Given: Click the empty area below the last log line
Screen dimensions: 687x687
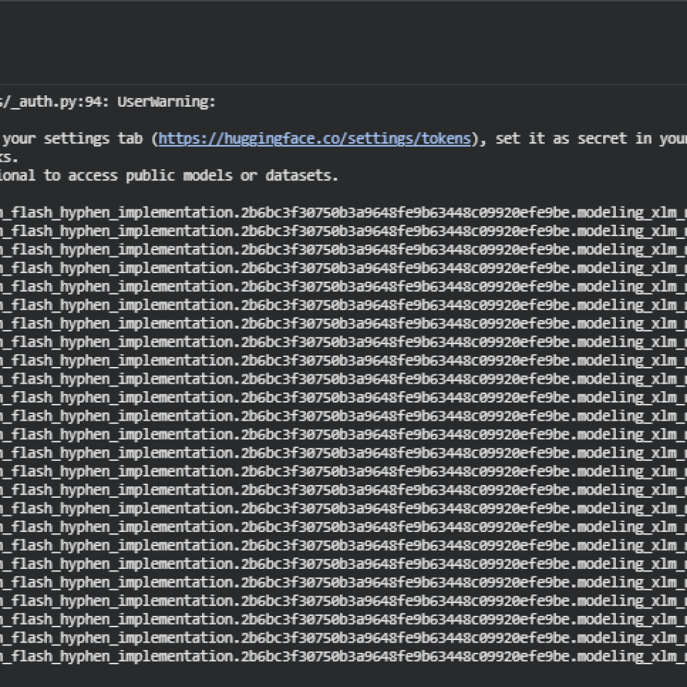Looking at the screenshot, I should coord(335,676).
